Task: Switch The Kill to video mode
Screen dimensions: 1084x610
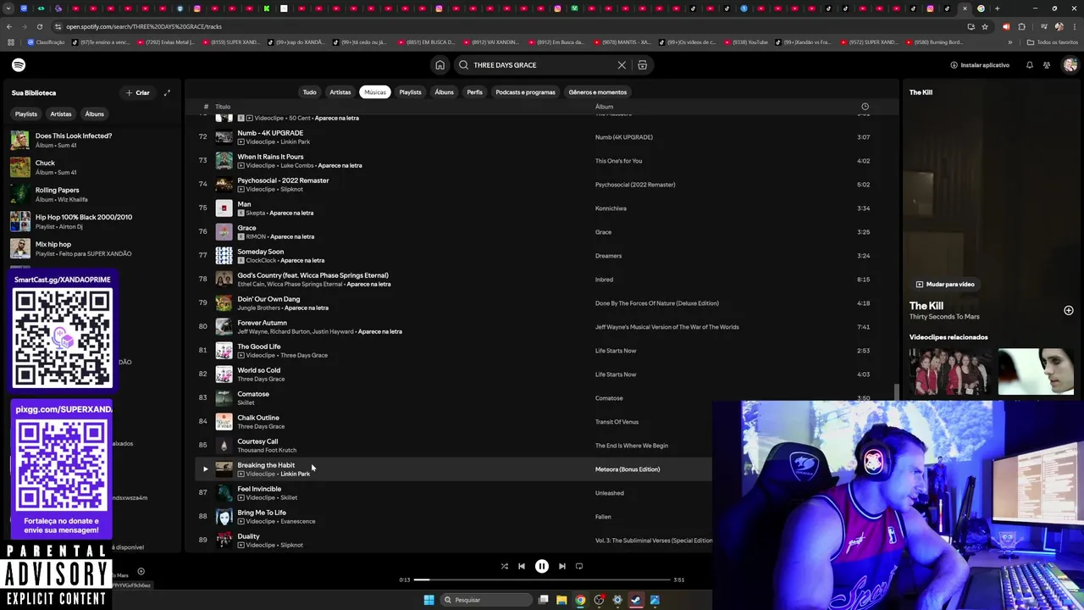Action: (945, 284)
